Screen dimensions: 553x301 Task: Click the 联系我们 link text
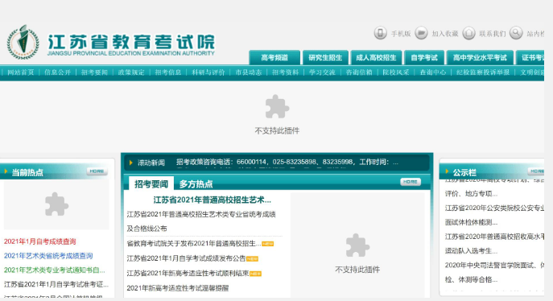pyautogui.click(x=493, y=34)
